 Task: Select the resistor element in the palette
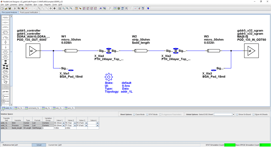coord(5,18)
